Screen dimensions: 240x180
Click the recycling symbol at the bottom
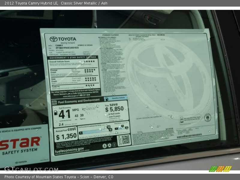[109, 145]
